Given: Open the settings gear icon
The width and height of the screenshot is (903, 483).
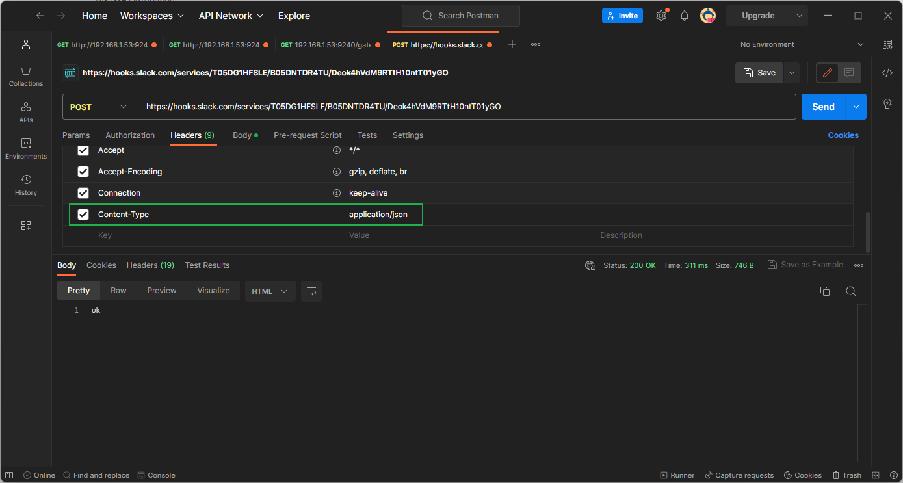Looking at the screenshot, I should [x=661, y=16].
